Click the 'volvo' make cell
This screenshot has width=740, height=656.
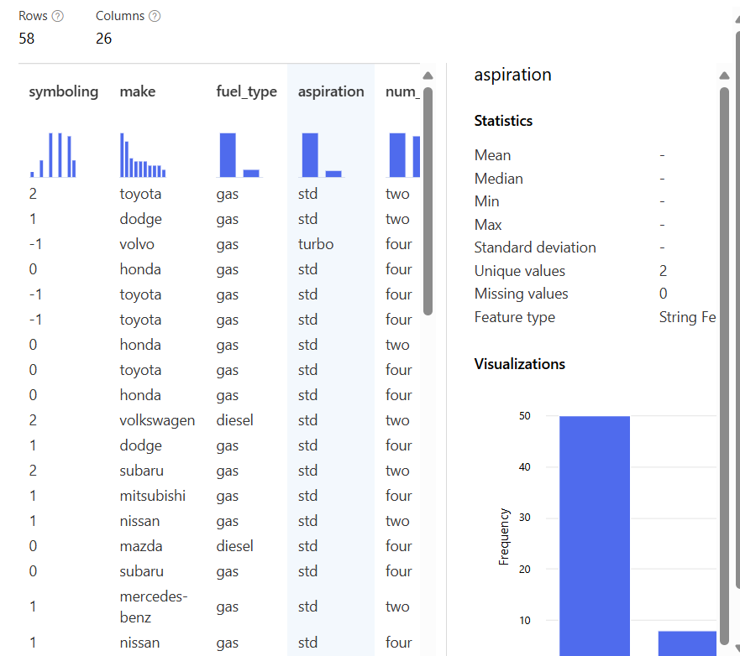pos(137,244)
